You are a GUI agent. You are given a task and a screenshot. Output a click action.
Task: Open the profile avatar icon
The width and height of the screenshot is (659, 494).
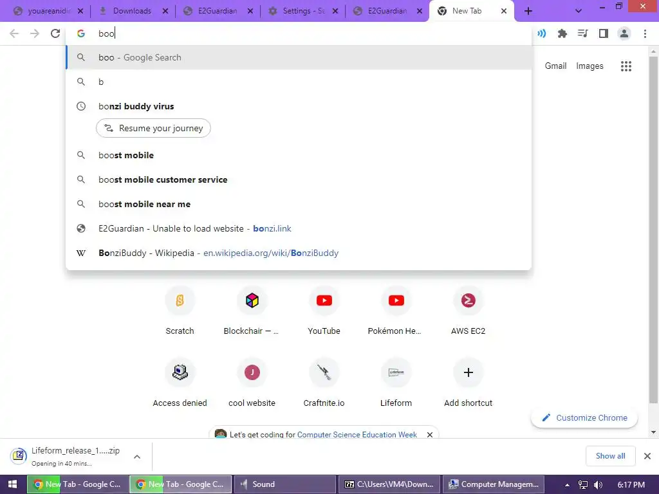[x=624, y=33]
